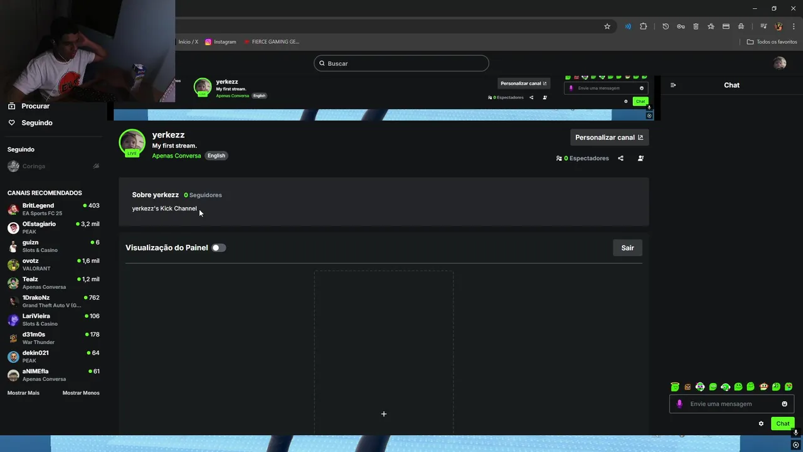The height and width of the screenshot is (452, 803).
Task: Collapse the Chat panel with arrow icon
Action: pos(673,85)
